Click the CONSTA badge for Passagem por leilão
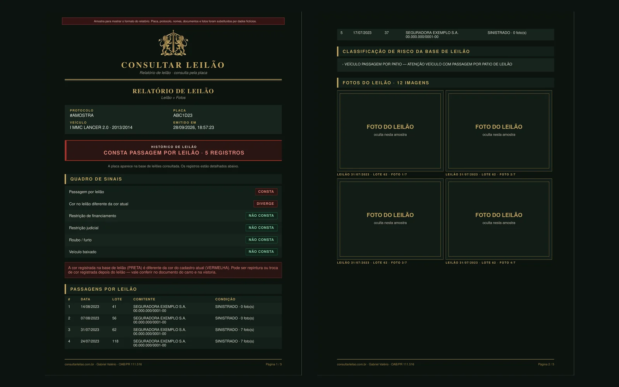Viewport: 619px width, 387px height. pos(266,192)
